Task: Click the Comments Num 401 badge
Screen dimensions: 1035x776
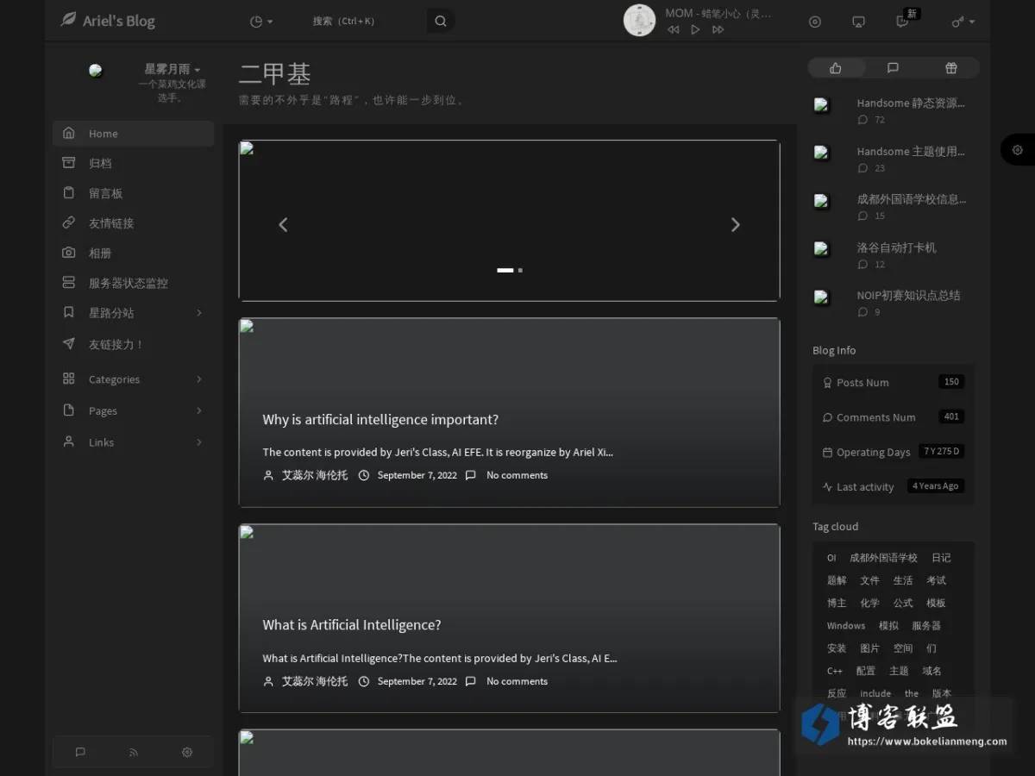Action: (951, 416)
